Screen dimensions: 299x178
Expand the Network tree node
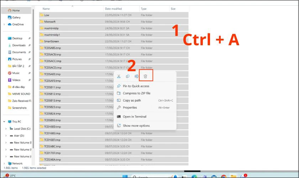pos(4,163)
